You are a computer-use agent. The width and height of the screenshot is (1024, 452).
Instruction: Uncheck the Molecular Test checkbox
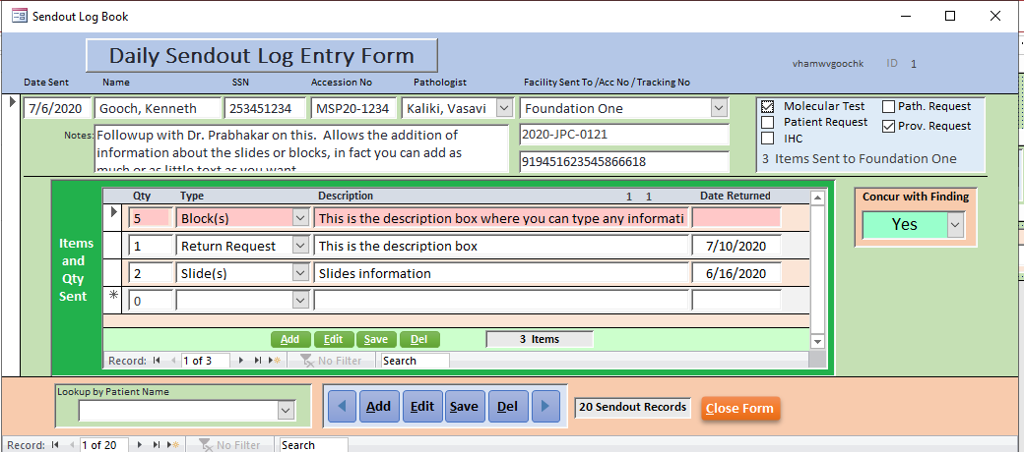768,106
